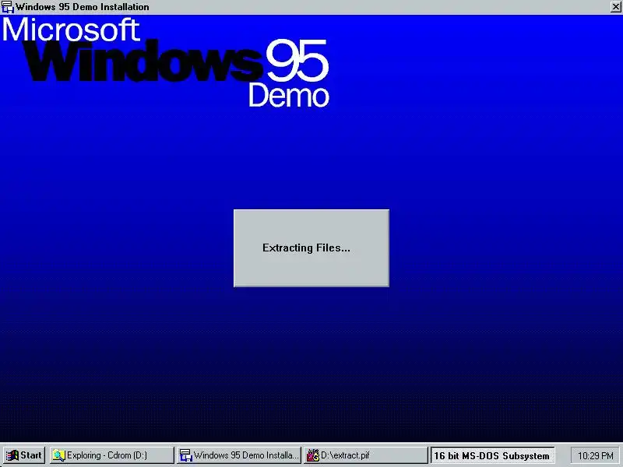The image size is (623, 467).
Task: Click the Extracting Files... message text
Action: click(x=306, y=248)
